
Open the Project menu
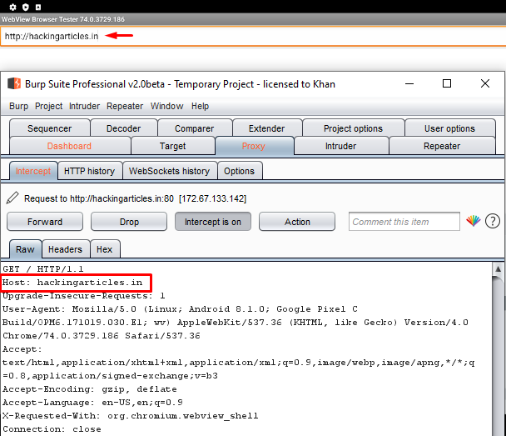coord(49,106)
